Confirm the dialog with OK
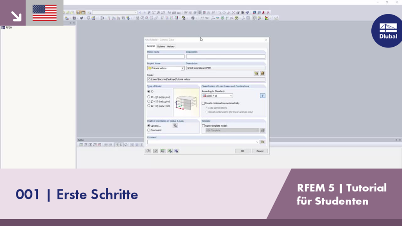This screenshot has height=226, width=402. point(243,151)
